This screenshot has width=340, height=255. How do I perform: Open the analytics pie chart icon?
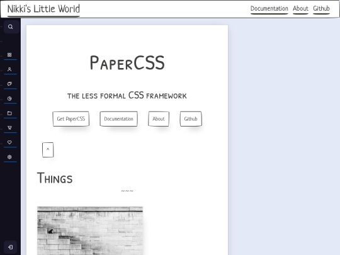(x=9, y=98)
